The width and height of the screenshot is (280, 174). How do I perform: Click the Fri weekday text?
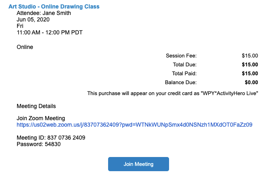click(x=20, y=26)
